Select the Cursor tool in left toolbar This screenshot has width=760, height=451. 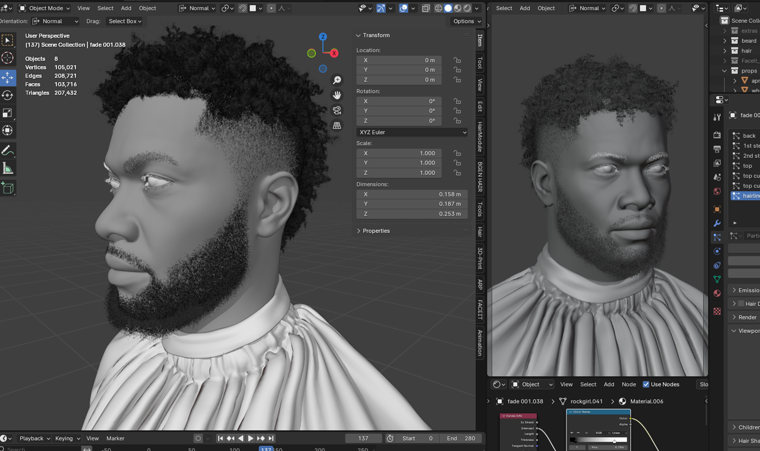7,58
